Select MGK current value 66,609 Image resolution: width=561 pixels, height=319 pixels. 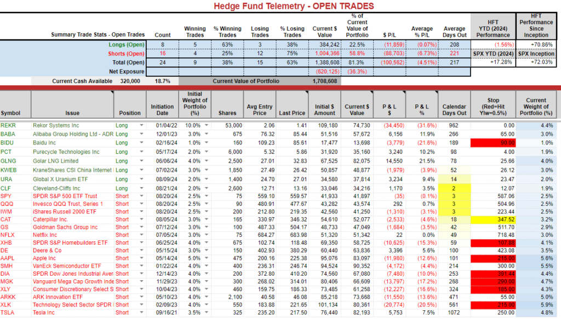coord(357,281)
